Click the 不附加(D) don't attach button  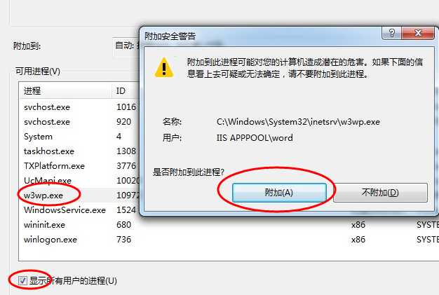pyautogui.click(x=380, y=193)
